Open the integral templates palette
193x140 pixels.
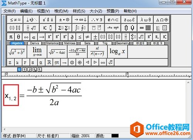[x=80, y=28]
